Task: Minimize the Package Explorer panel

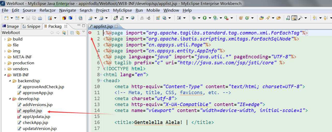Action: tap(79, 25)
